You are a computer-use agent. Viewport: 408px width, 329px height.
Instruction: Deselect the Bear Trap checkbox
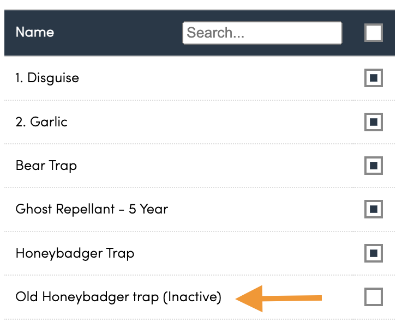(x=374, y=166)
